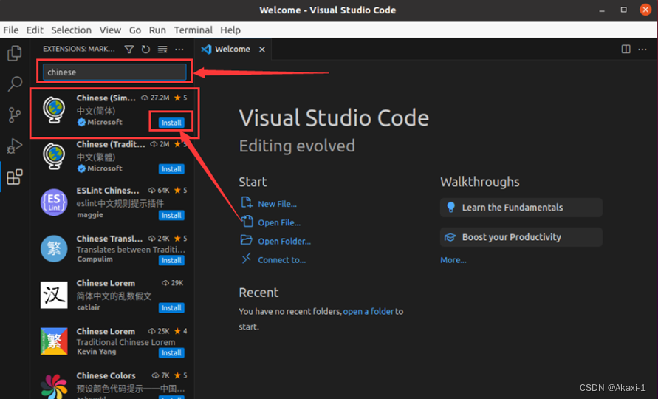The height and width of the screenshot is (399, 658).
Task: Click the New File... link
Action: click(278, 204)
